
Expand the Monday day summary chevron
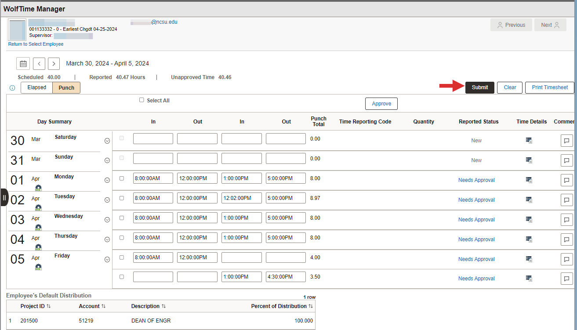[107, 180]
